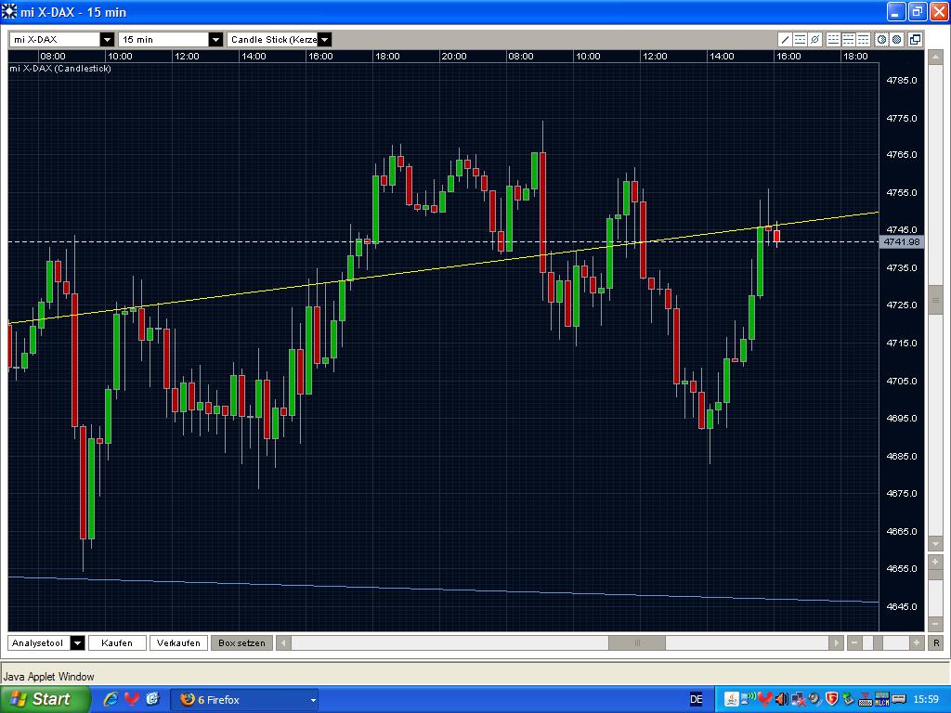Click the DE language indicator
Screen dimensions: 951x713
pos(697,699)
